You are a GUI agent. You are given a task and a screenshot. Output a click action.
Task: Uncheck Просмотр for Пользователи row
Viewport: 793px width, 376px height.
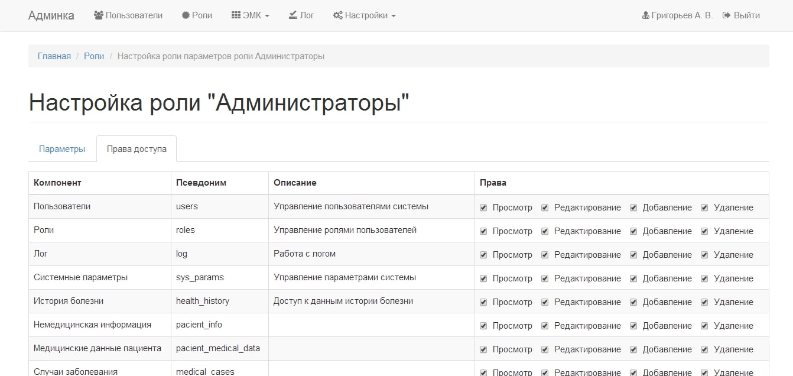click(483, 208)
